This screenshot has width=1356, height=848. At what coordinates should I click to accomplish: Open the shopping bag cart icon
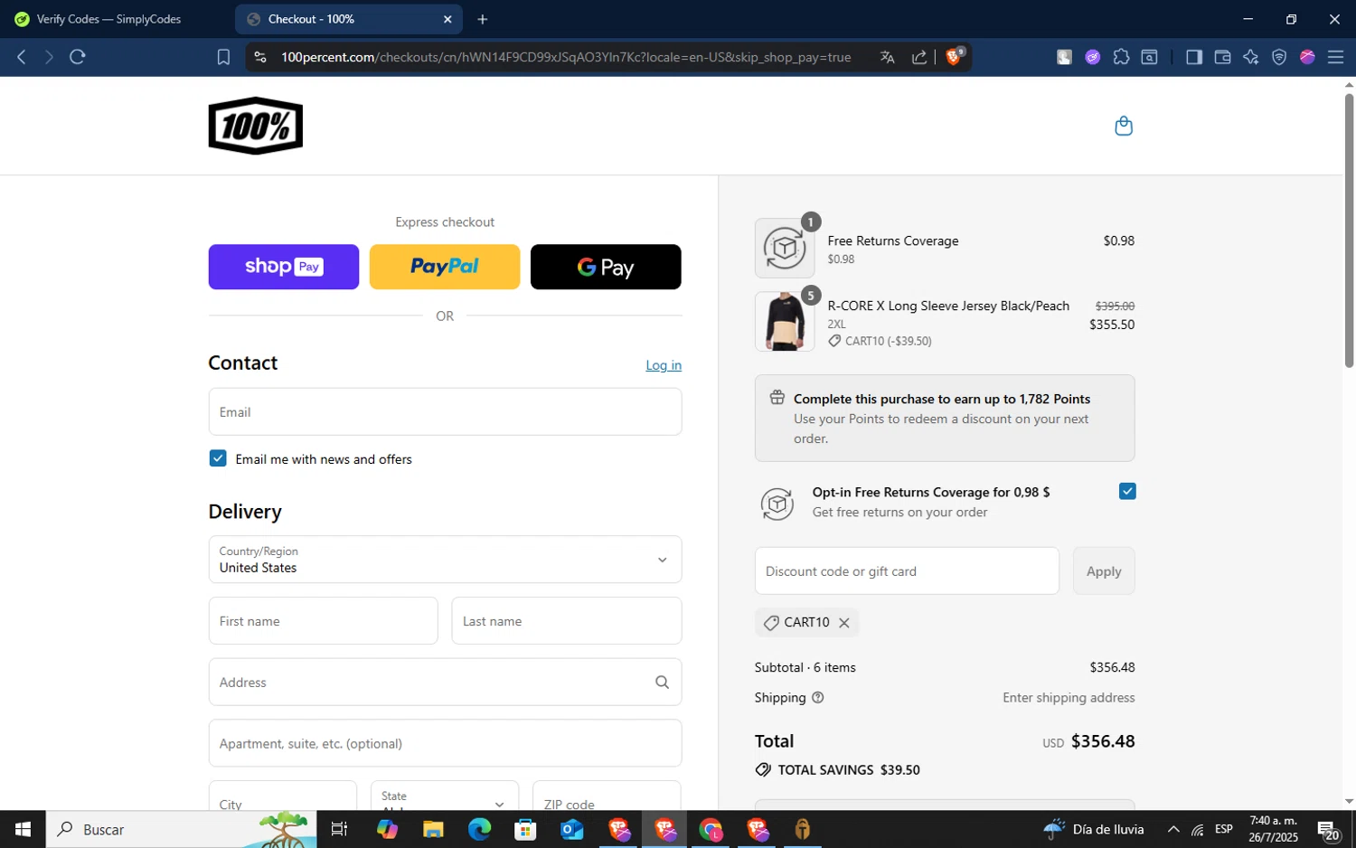coord(1124,126)
